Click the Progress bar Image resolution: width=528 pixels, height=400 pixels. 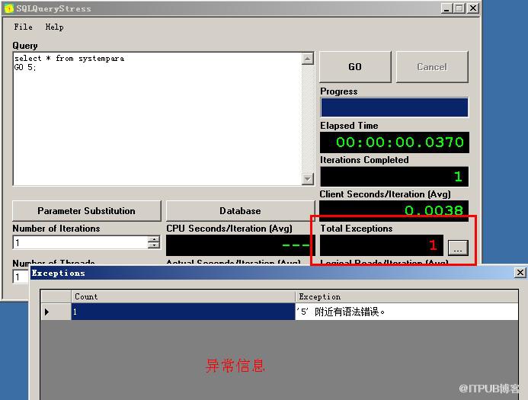(x=395, y=107)
